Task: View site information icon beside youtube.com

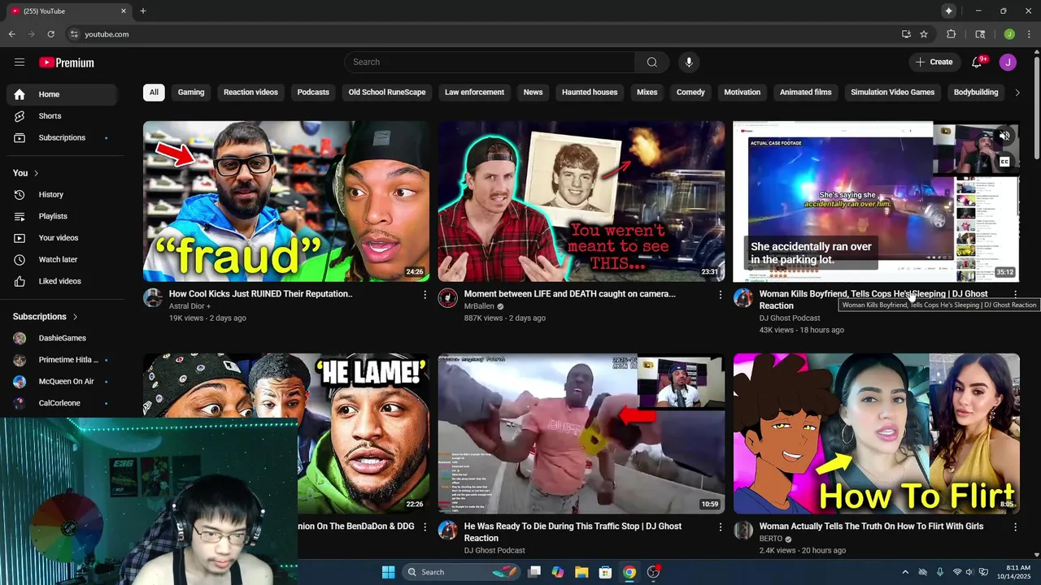Action: pyautogui.click(x=74, y=34)
